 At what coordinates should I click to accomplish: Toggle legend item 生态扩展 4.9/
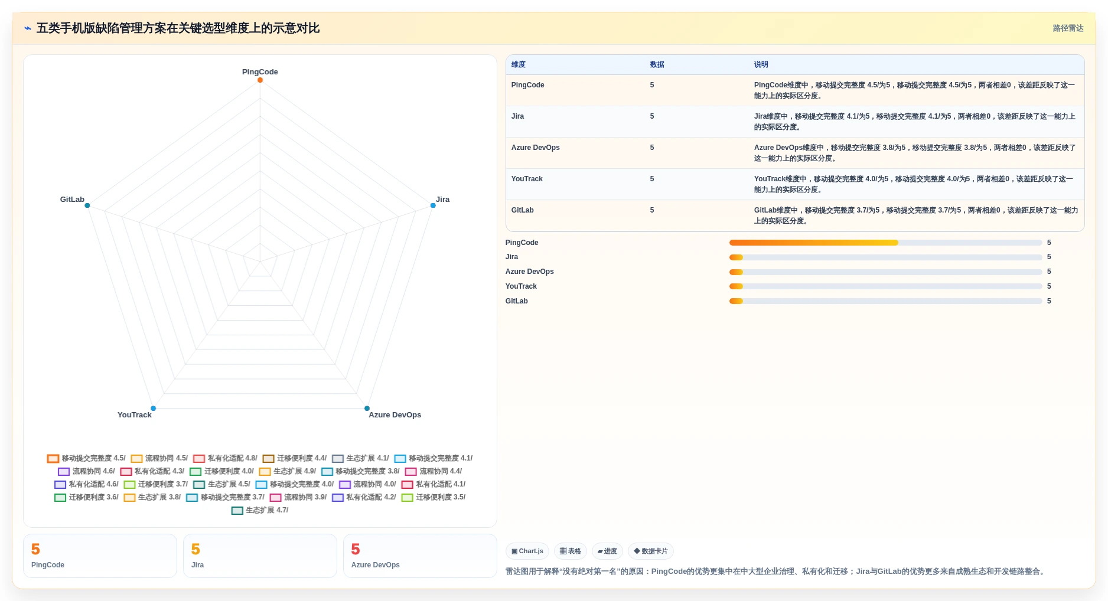pyautogui.click(x=288, y=472)
